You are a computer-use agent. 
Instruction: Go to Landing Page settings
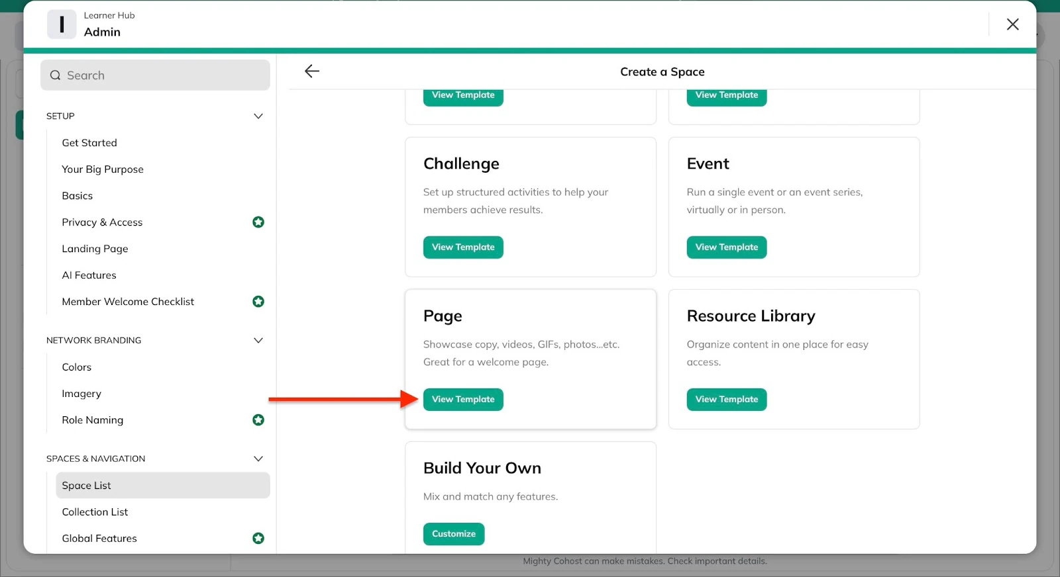click(95, 249)
